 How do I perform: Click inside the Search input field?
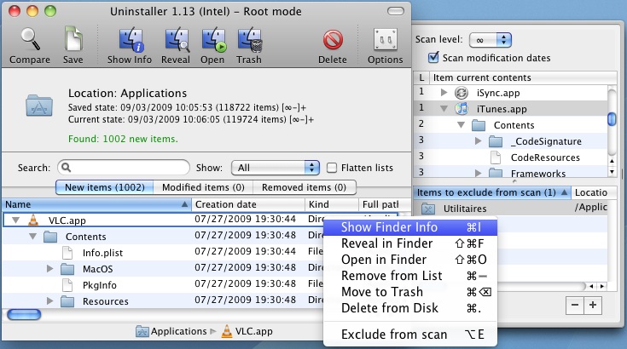coord(124,168)
